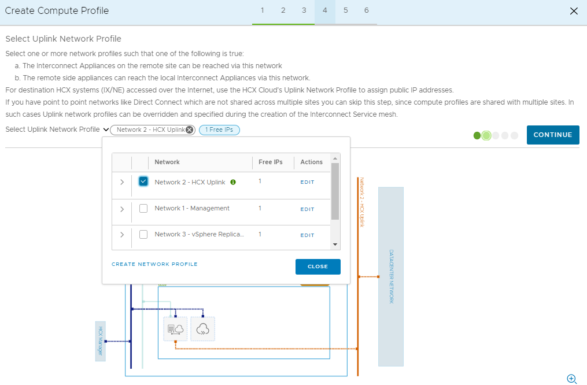Click the green info icon beside HCX Uplink

(233, 182)
